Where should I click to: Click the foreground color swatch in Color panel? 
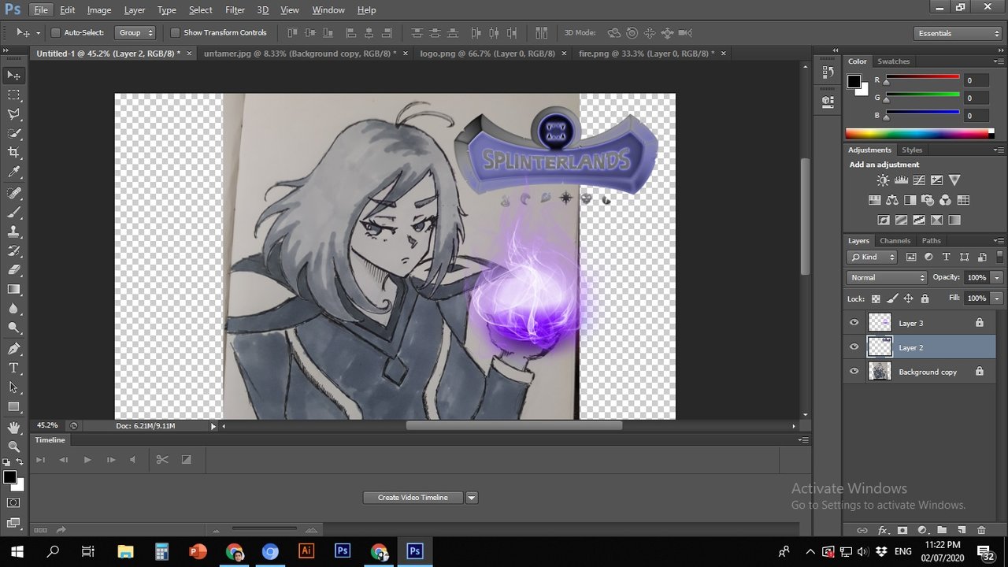pos(854,82)
